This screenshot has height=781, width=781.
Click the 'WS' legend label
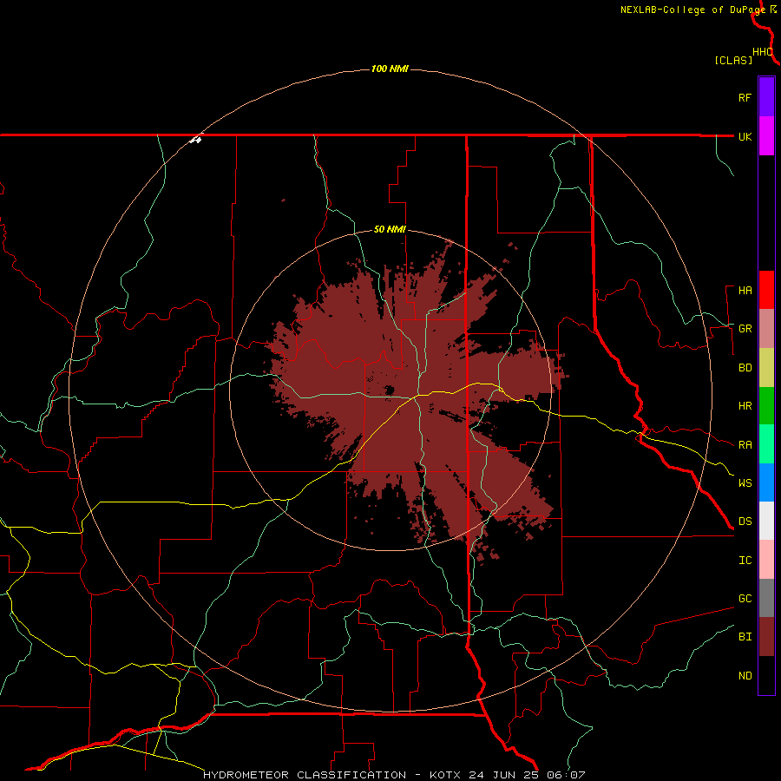tap(745, 483)
